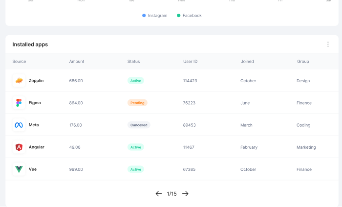Click the Active status badge for Zepplin
Screen dimensions: 342x207
136,81
